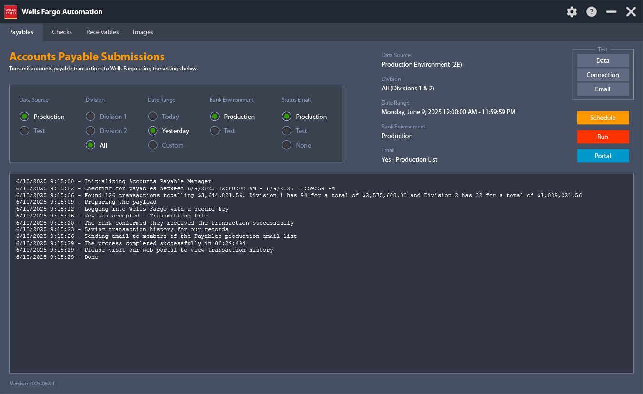
Task: Open the Images tab
Action: 143,32
